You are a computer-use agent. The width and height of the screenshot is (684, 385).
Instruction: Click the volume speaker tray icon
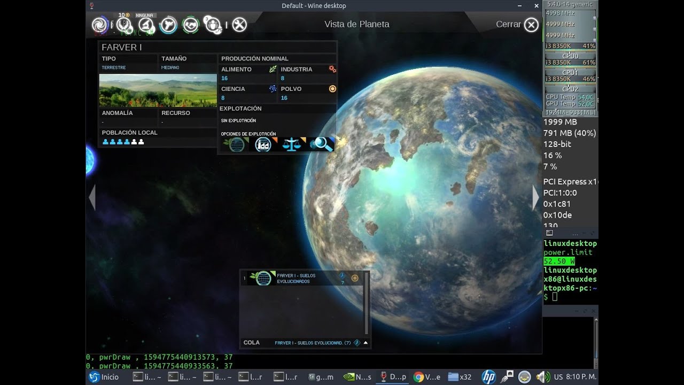(x=542, y=377)
